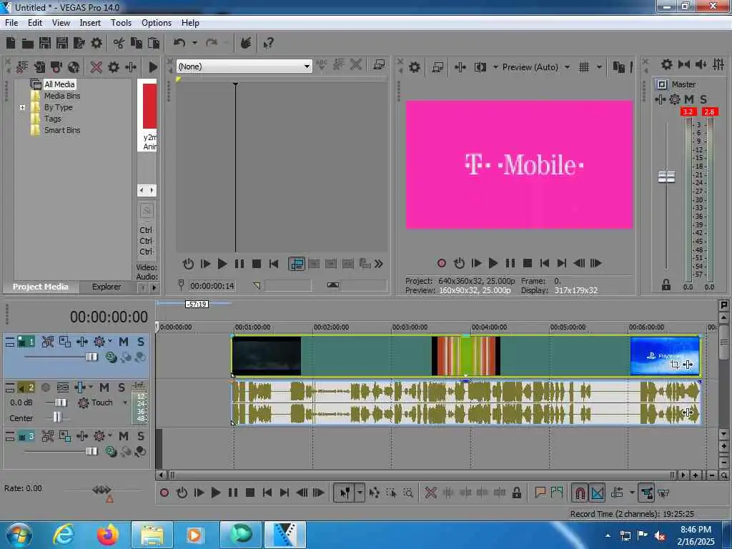This screenshot has width=732, height=549.
Task: Solo audio track 2
Action: click(x=122, y=387)
